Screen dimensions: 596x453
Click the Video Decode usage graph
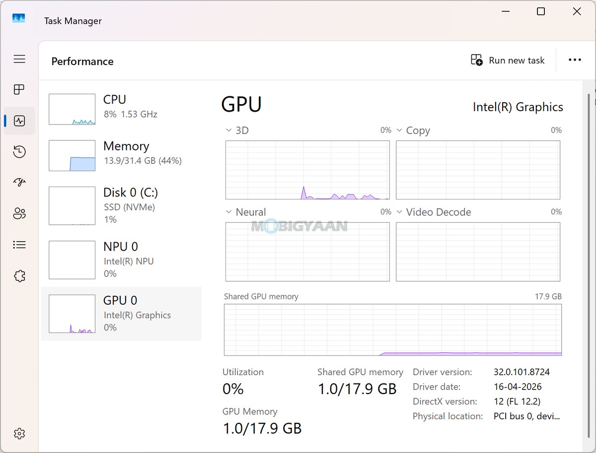[478, 252]
